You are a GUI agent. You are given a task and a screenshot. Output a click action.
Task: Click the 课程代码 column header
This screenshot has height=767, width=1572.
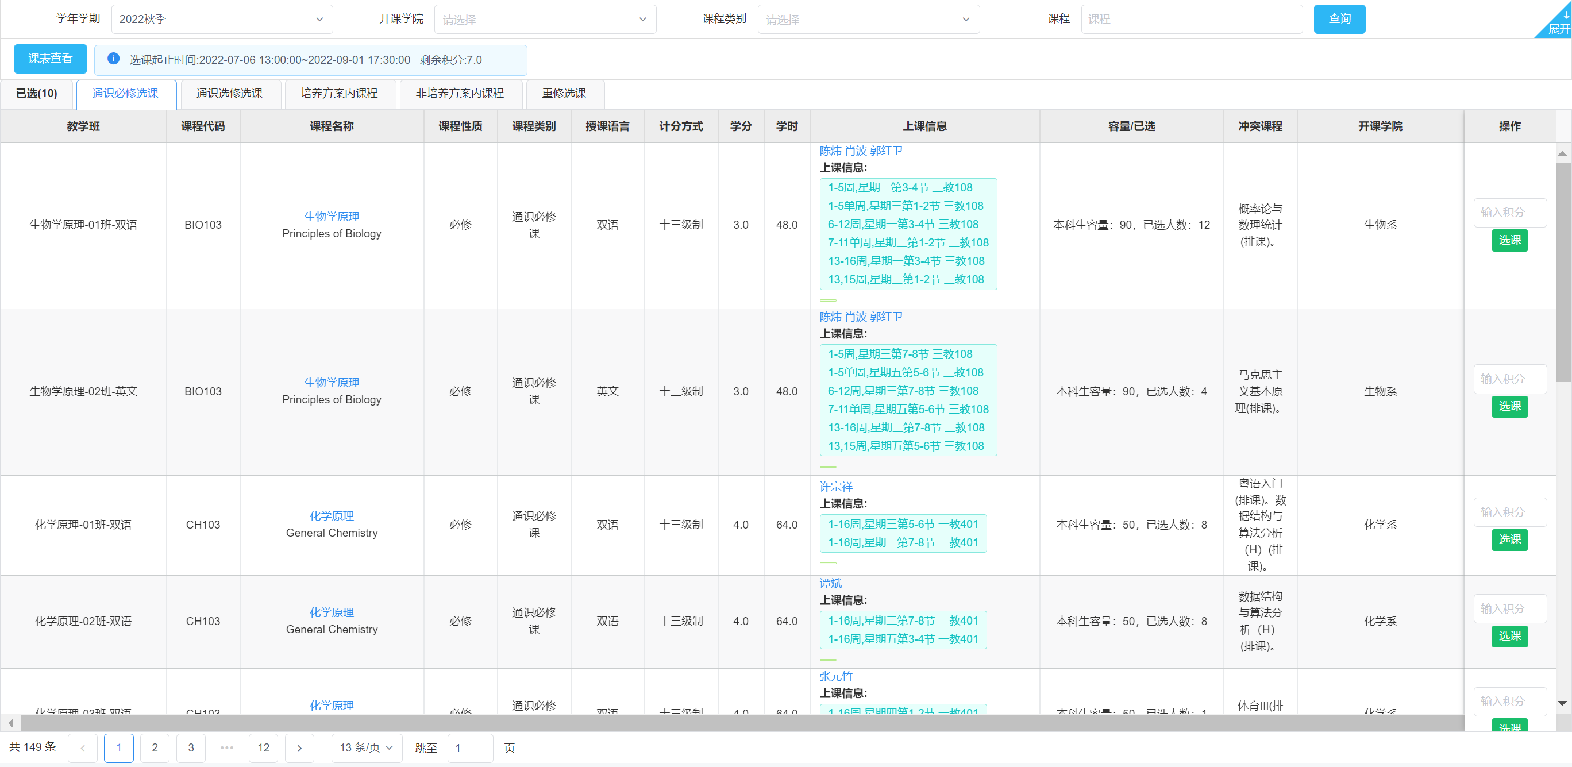[203, 126]
